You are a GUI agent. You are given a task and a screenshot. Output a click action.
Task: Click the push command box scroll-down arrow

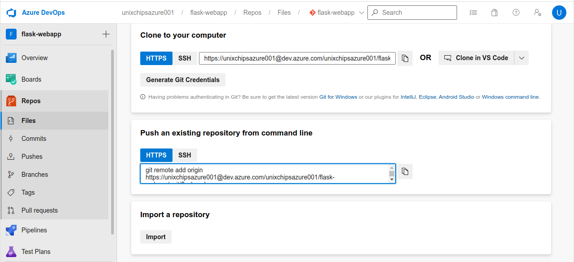click(x=392, y=179)
